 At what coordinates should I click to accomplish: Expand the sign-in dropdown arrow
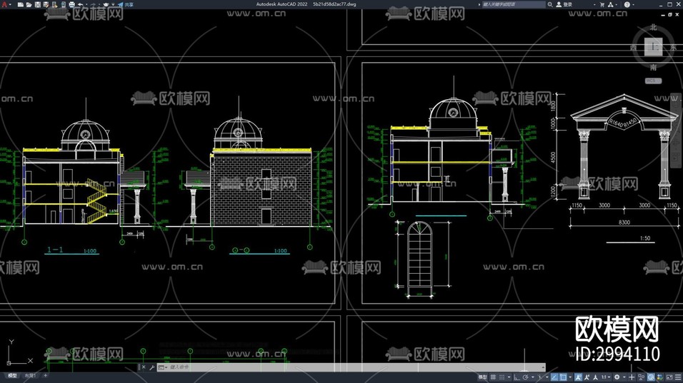tap(594, 4)
